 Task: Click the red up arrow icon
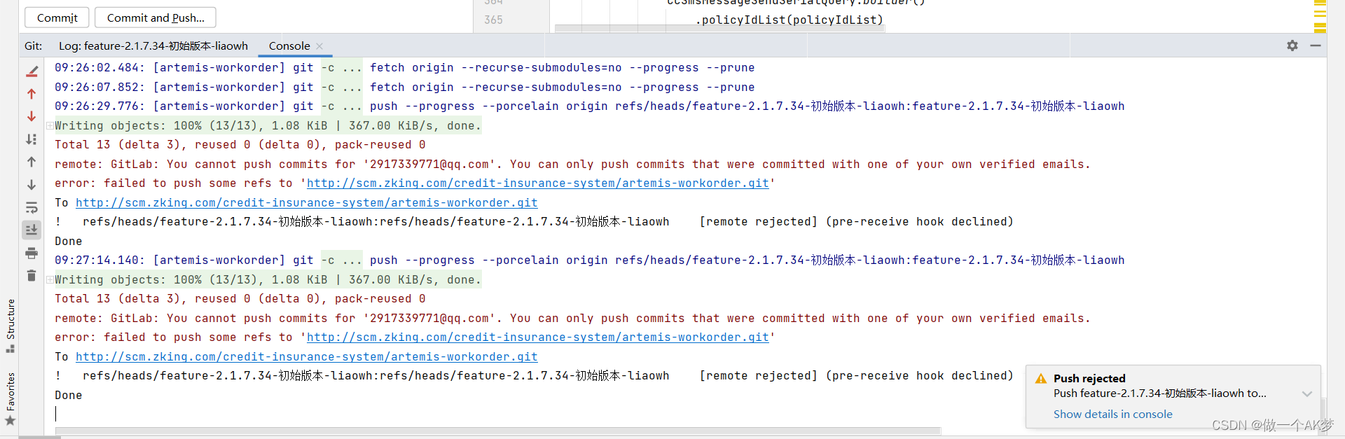tap(32, 94)
